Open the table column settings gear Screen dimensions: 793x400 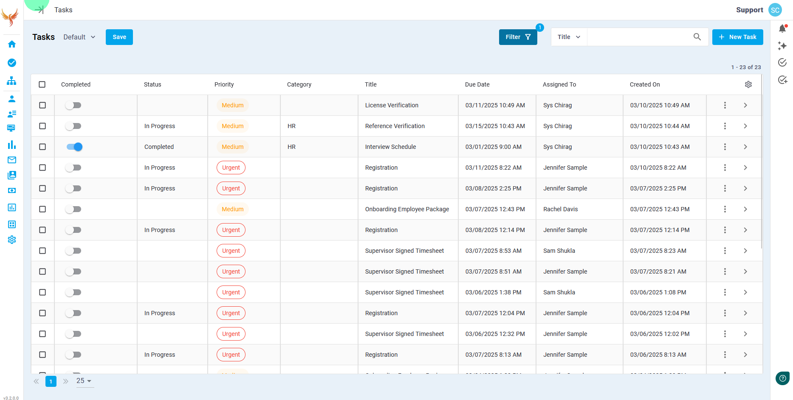pos(748,84)
